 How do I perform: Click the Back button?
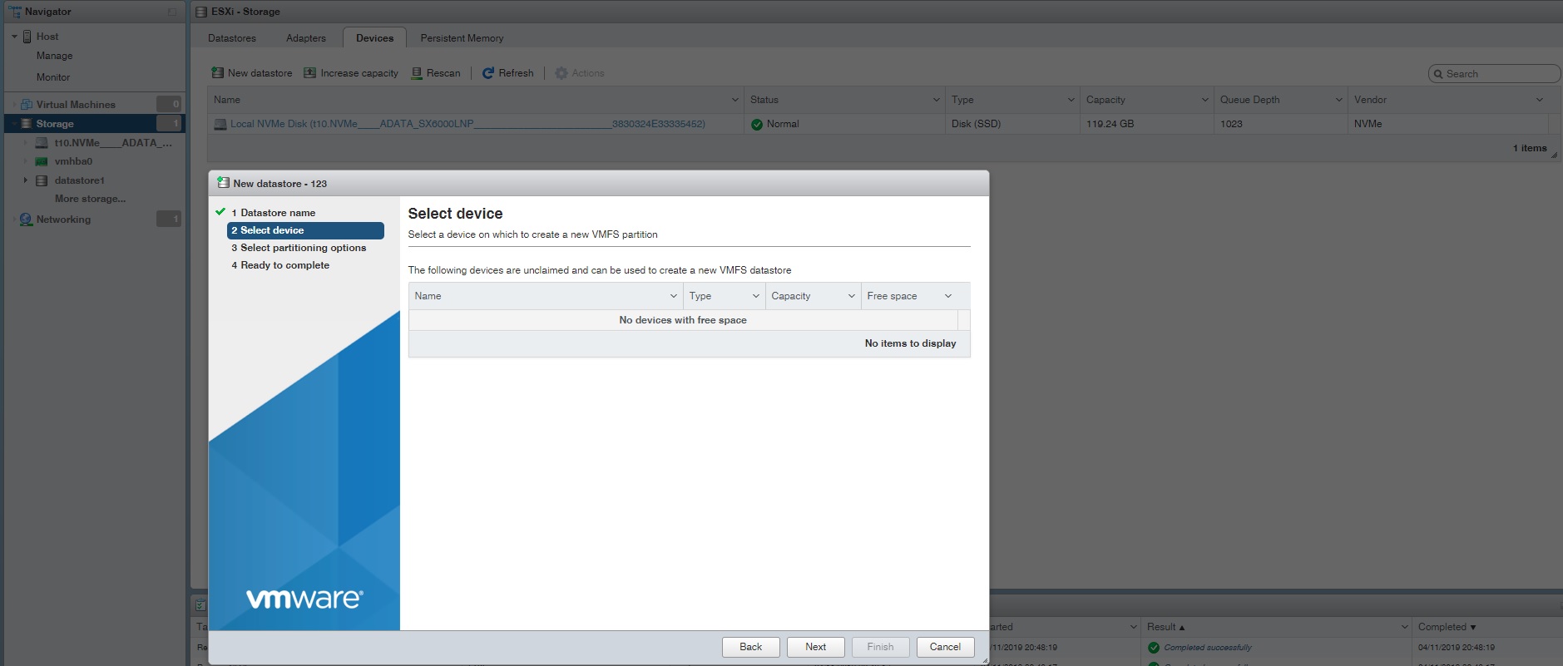coord(750,647)
